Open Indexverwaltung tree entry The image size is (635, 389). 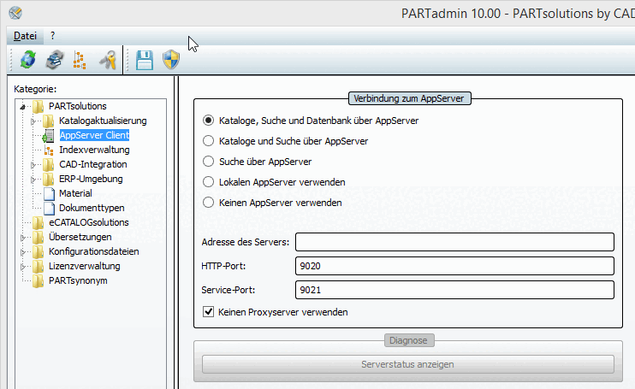(93, 150)
